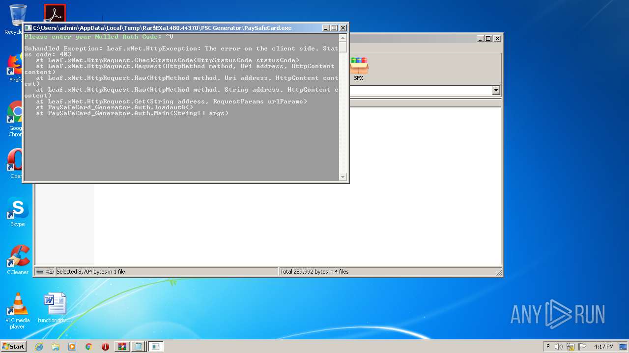Launch Chrome from the taskbar

pos(88,347)
